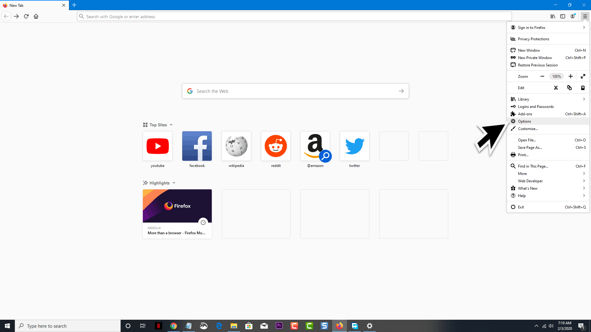Open Add-ons menu item

[548, 114]
